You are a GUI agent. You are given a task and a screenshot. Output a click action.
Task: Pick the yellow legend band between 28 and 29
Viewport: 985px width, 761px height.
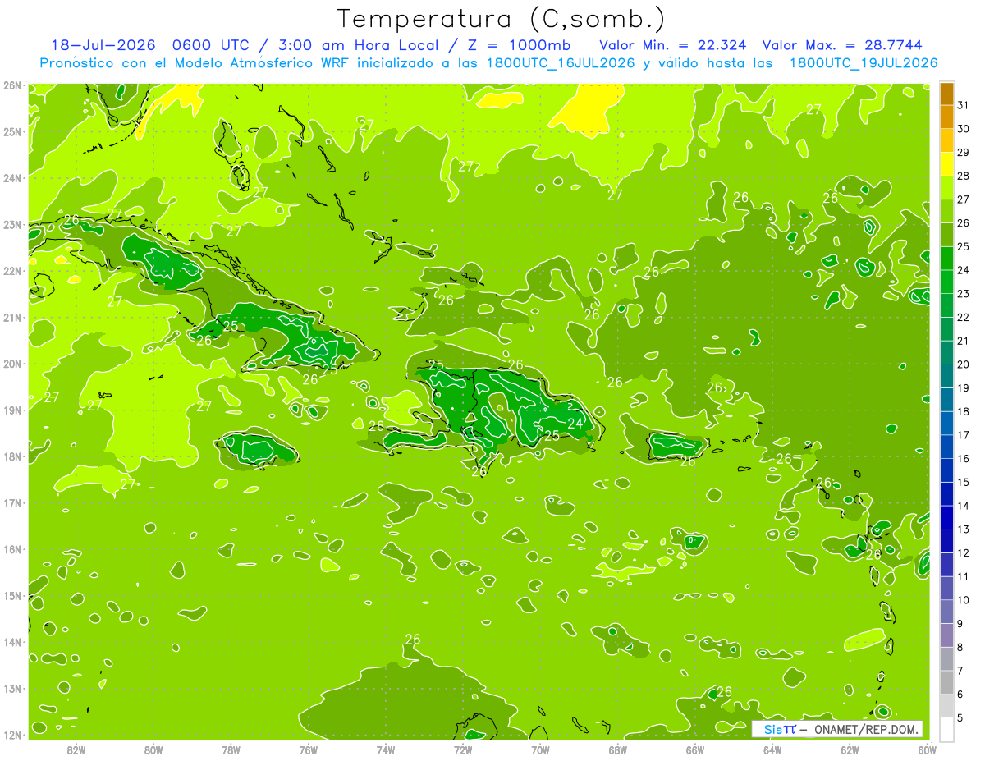947,164
